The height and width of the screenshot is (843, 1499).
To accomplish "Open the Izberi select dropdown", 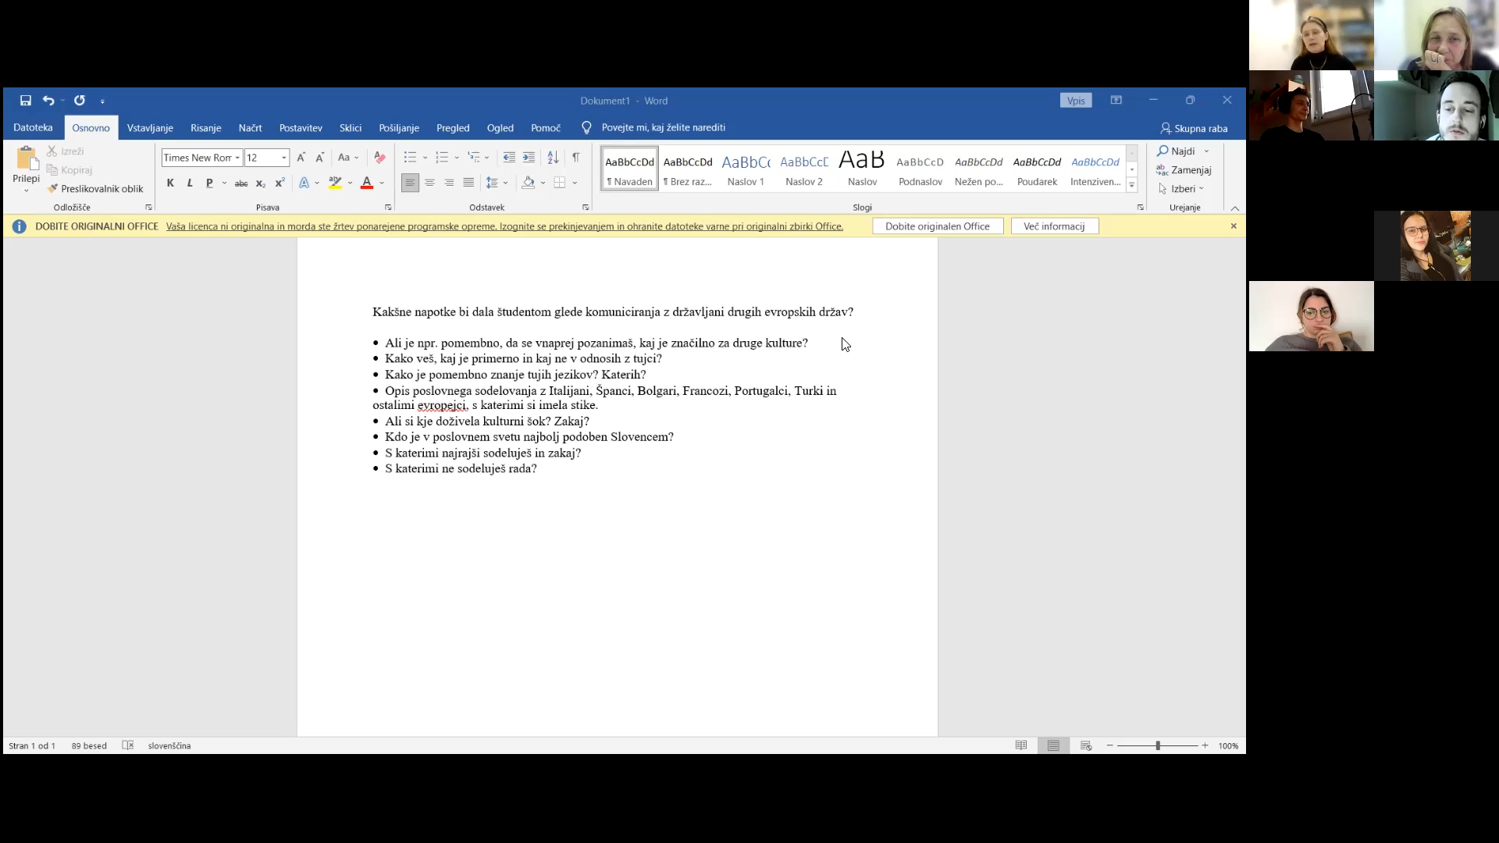I will pos(1181,189).
